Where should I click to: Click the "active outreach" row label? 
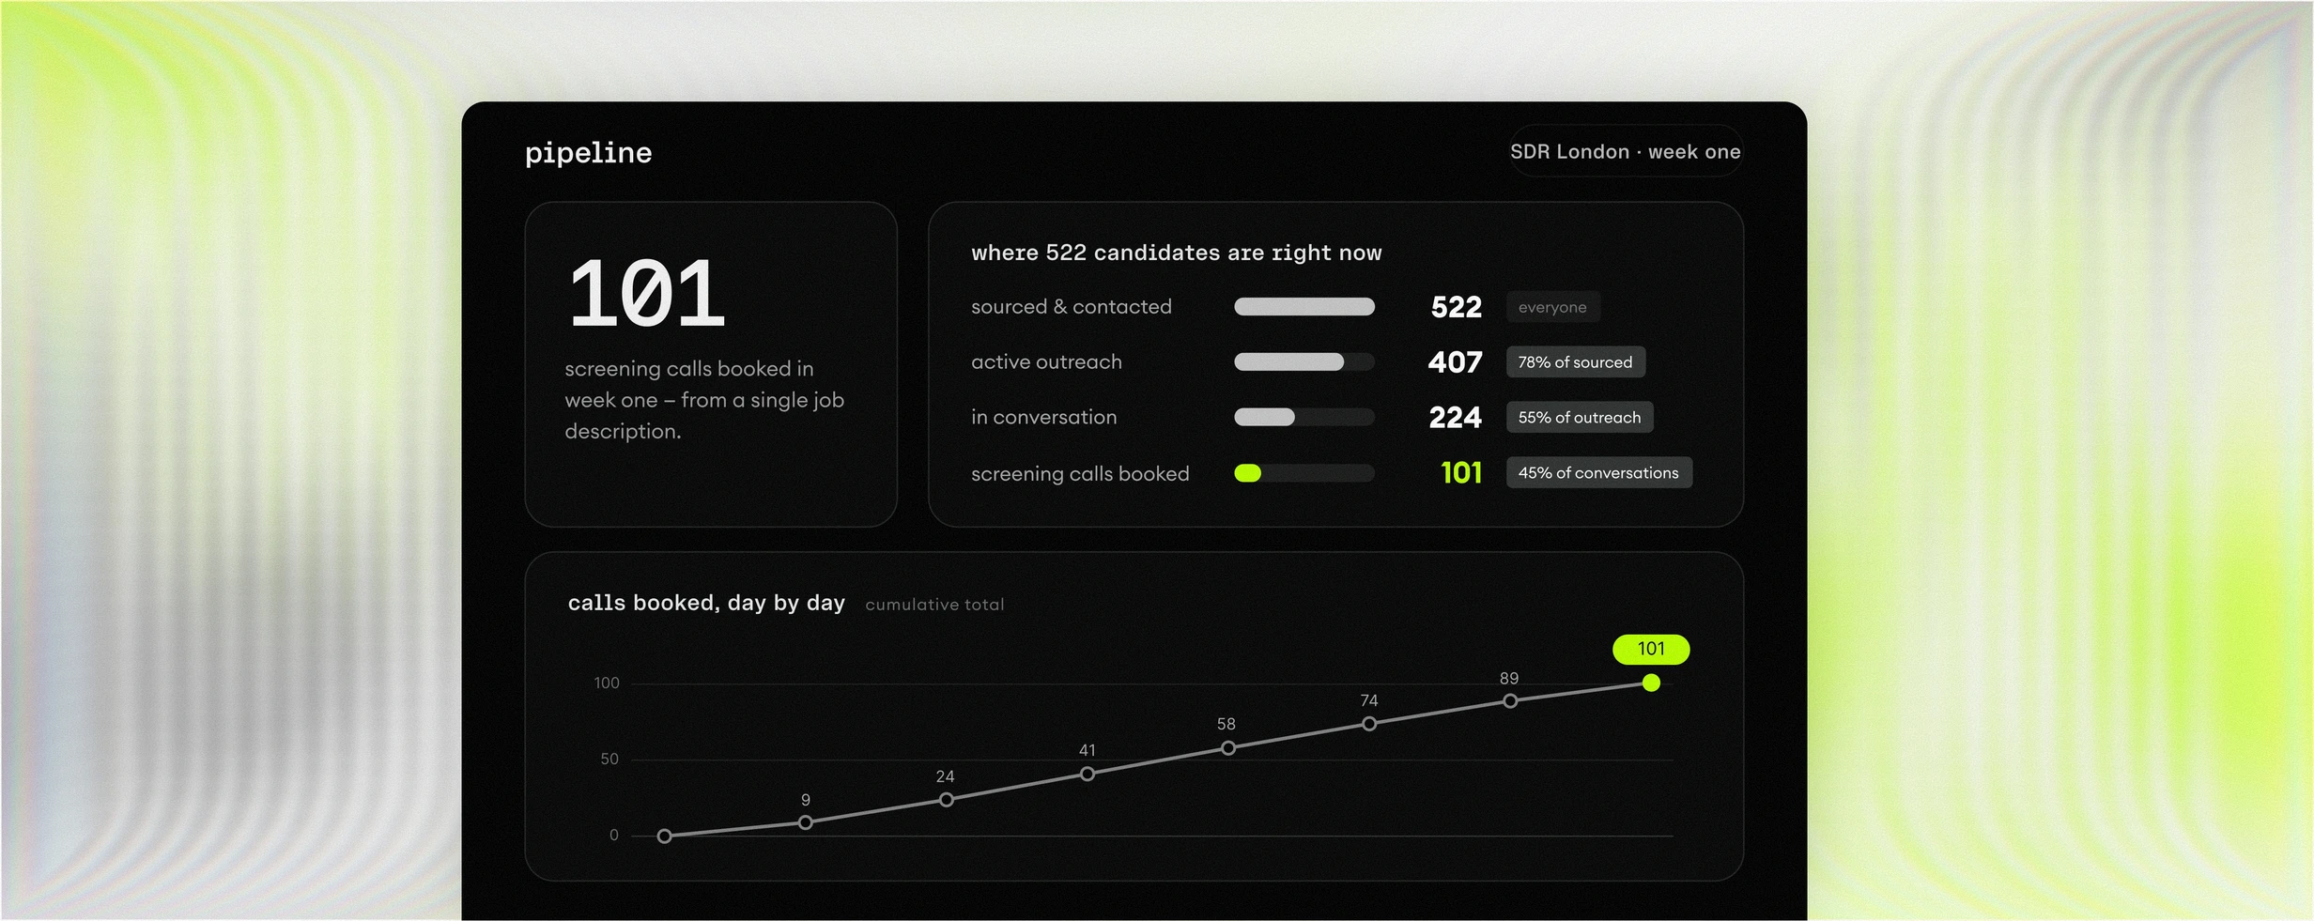(1046, 362)
